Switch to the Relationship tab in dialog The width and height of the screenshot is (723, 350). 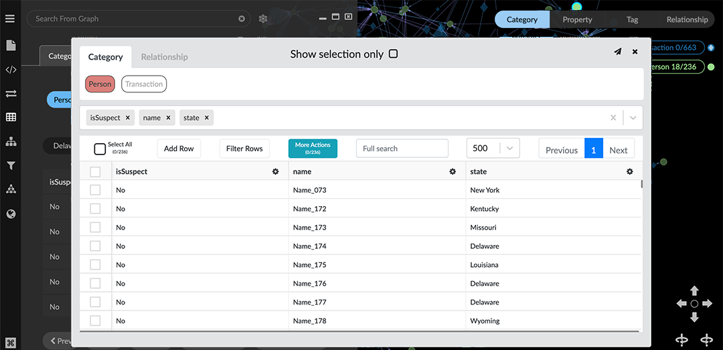tap(164, 58)
